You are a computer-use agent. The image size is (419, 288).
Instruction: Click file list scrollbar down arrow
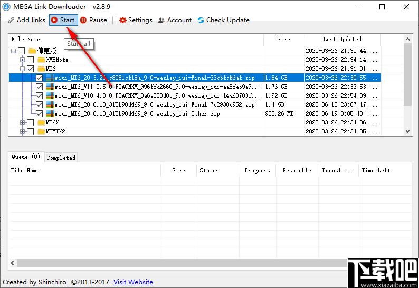click(407, 131)
